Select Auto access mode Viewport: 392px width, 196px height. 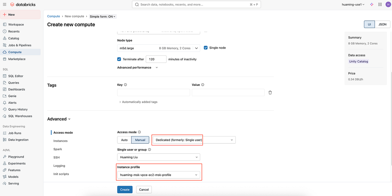124,140
